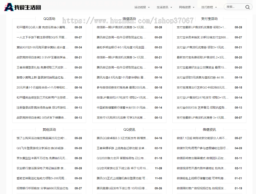The image size is (256, 194).
Task: Open 微信新一期UP售货机优惠券 dated 05-28
Action: coord(121,27)
